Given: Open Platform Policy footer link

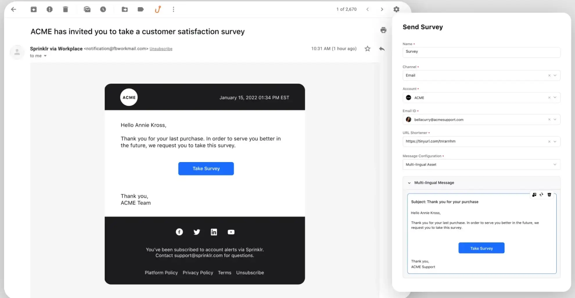Looking at the screenshot, I should pyautogui.click(x=161, y=272).
